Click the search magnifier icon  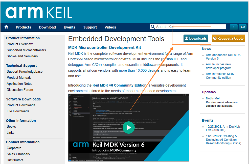pyautogui.click(x=153, y=27)
